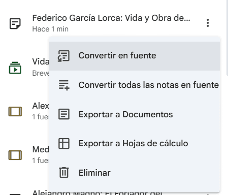Click the Convertir en fuente icon
Screen dimensions: 228x195
tap(63, 56)
